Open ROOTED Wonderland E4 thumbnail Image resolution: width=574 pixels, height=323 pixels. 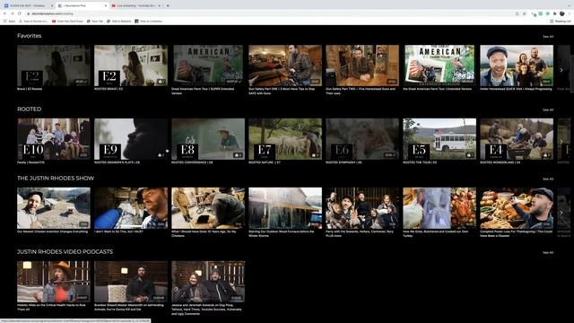pos(517,139)
